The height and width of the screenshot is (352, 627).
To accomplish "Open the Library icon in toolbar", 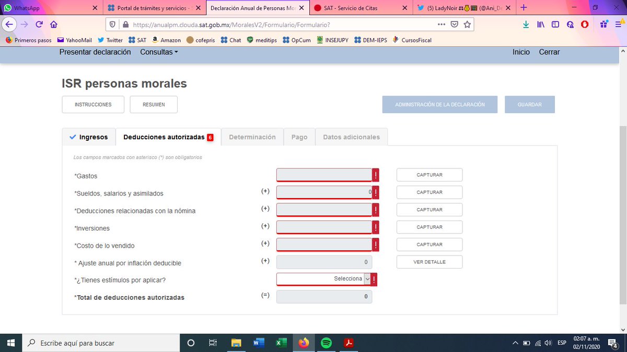I will (541, 25).
